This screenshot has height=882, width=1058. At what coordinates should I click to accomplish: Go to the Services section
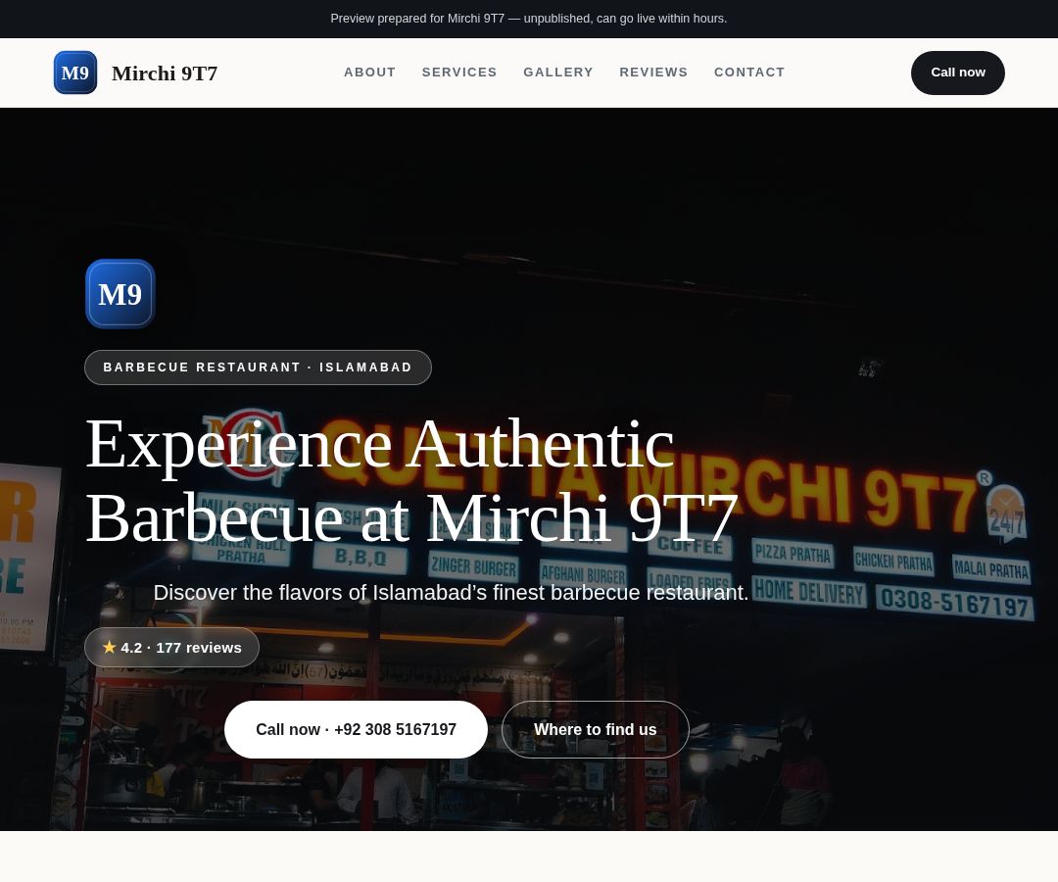[459, 73]
